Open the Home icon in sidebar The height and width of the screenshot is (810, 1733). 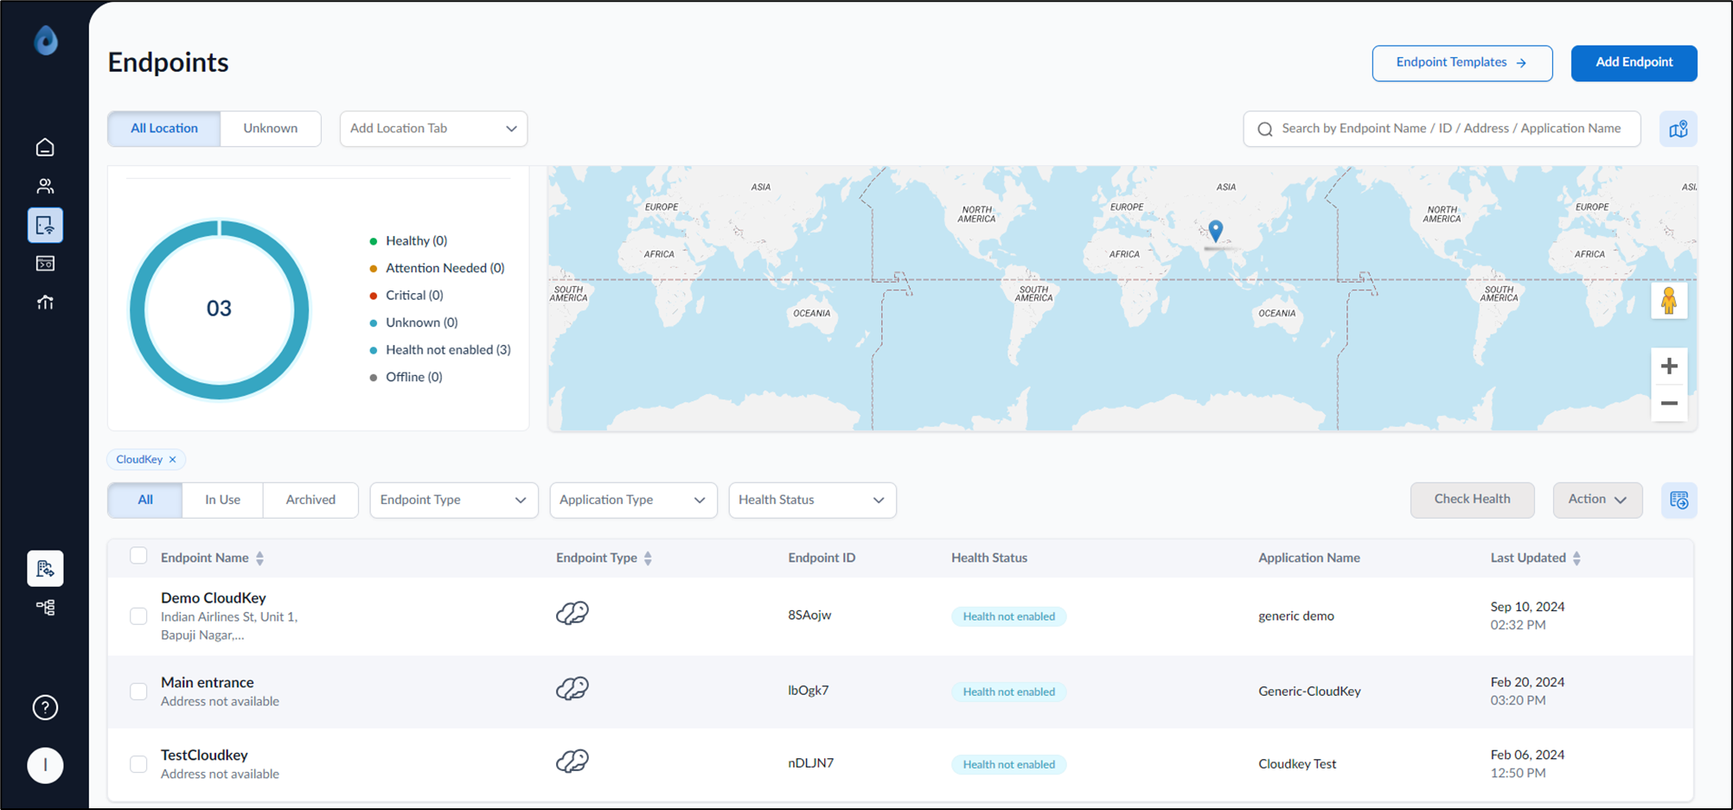coord(45,148)
